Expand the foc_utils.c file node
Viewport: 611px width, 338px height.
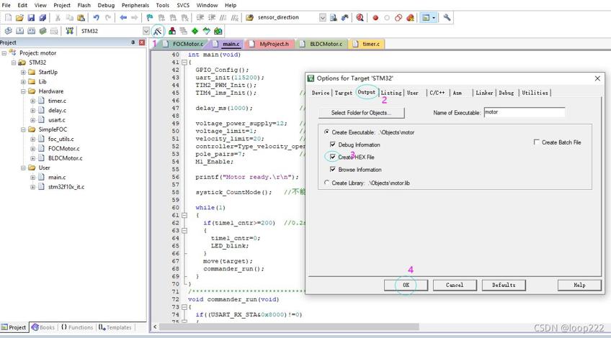click(32, 139)
